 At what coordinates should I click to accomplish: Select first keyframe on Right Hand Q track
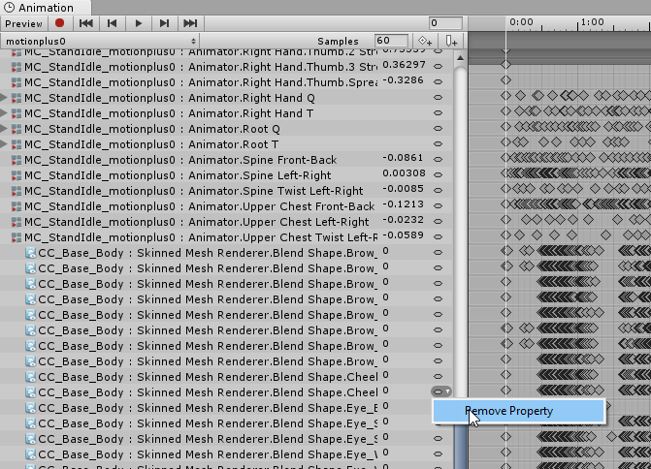505,96
